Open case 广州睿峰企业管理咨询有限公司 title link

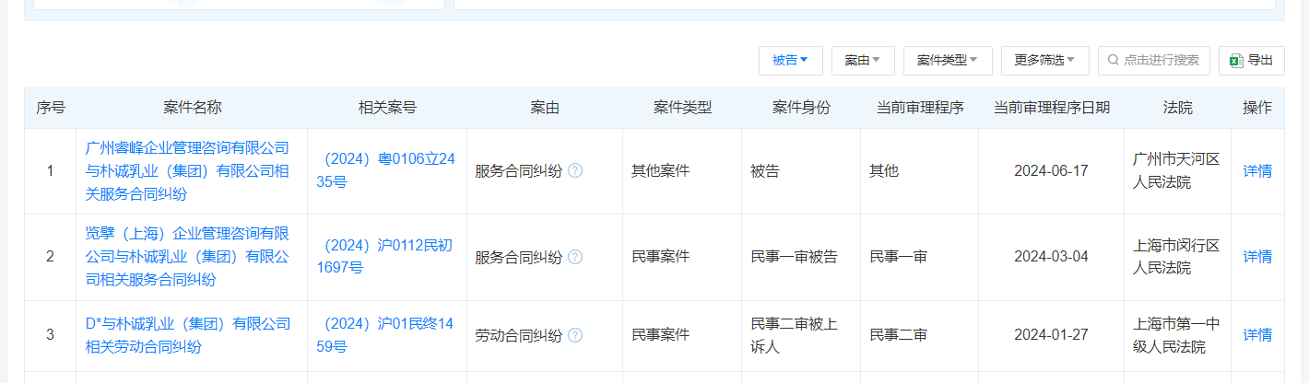coord(187,171)
